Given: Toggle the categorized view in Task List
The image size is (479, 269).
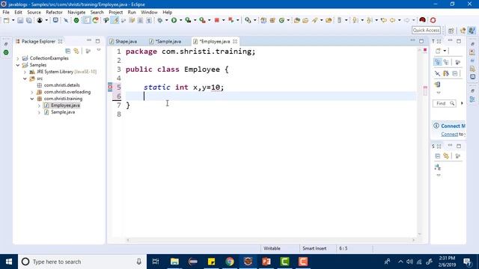Looking at the screenshot, I should pos(437,62).
